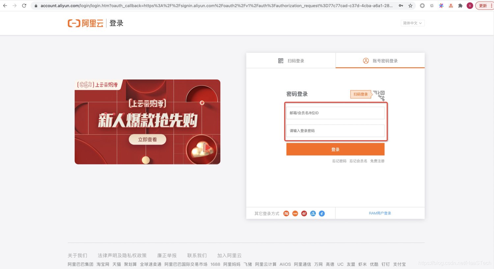
Task: Open the 简体中文 language dropdown
Action: 412,23
